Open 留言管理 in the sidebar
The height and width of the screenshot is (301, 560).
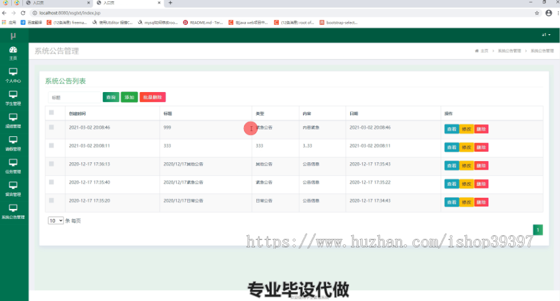13,189
